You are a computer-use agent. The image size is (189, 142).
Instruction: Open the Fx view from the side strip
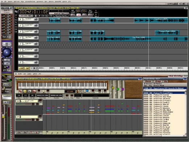coord(16,22)
